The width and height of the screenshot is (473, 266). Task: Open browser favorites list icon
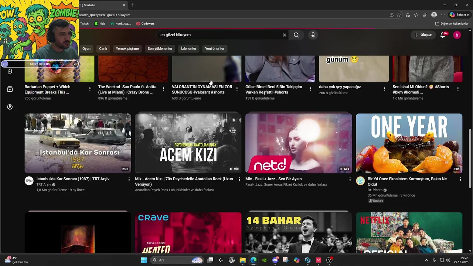point(416,15)
